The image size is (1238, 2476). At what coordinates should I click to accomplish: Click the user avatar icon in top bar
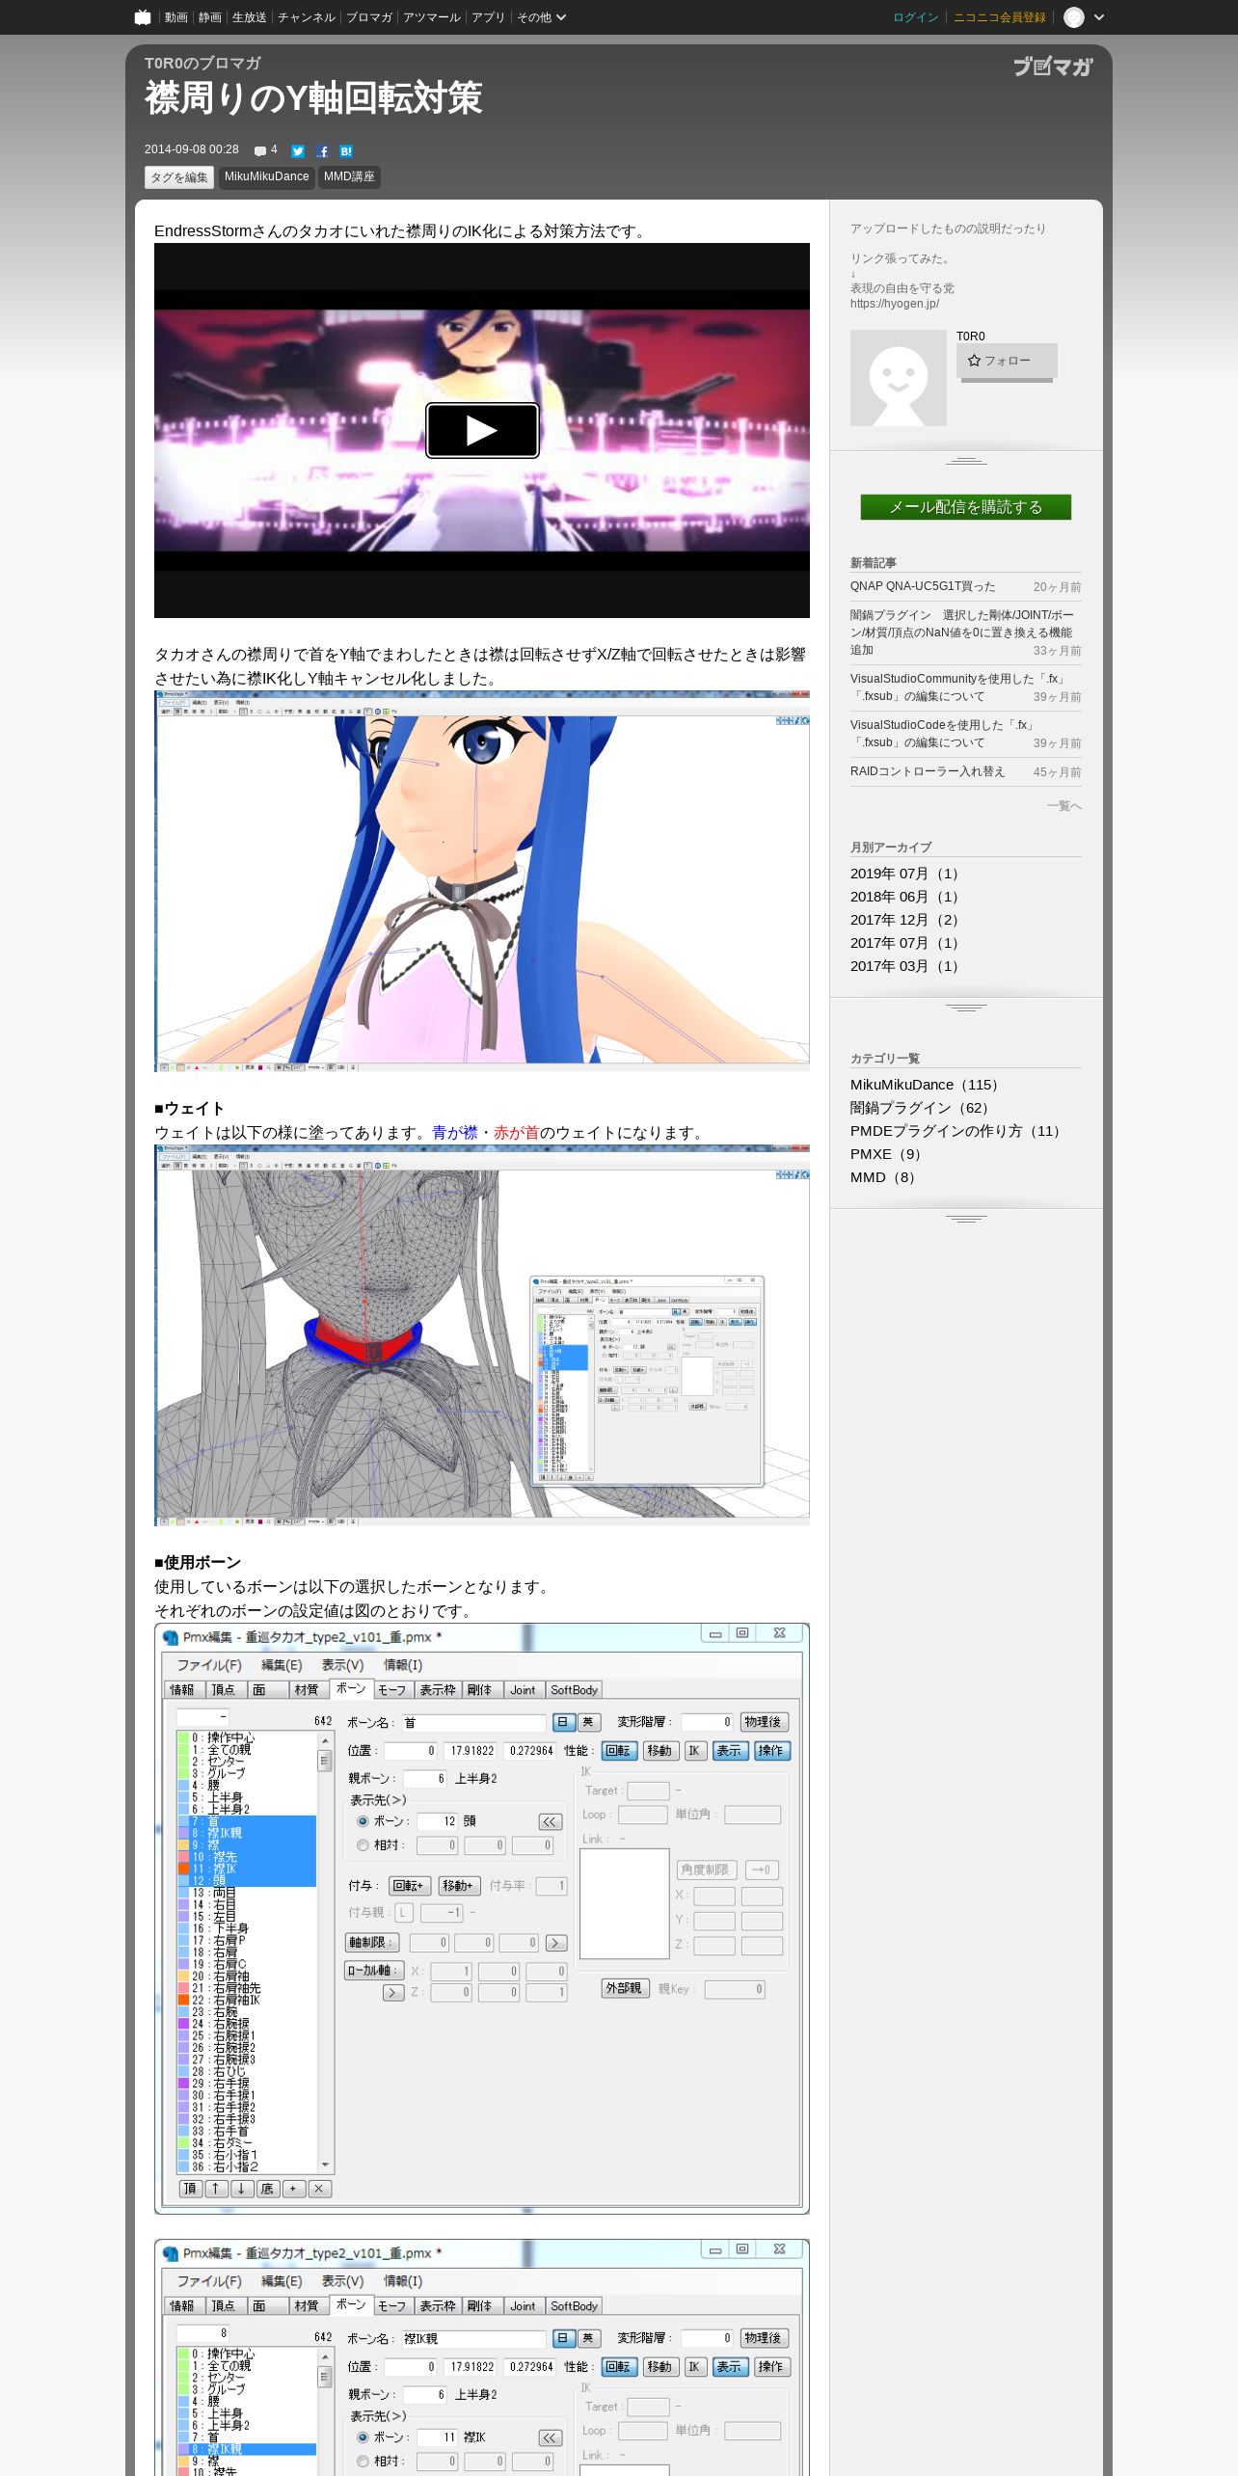pyautogui.click(x=1074, y=17)
